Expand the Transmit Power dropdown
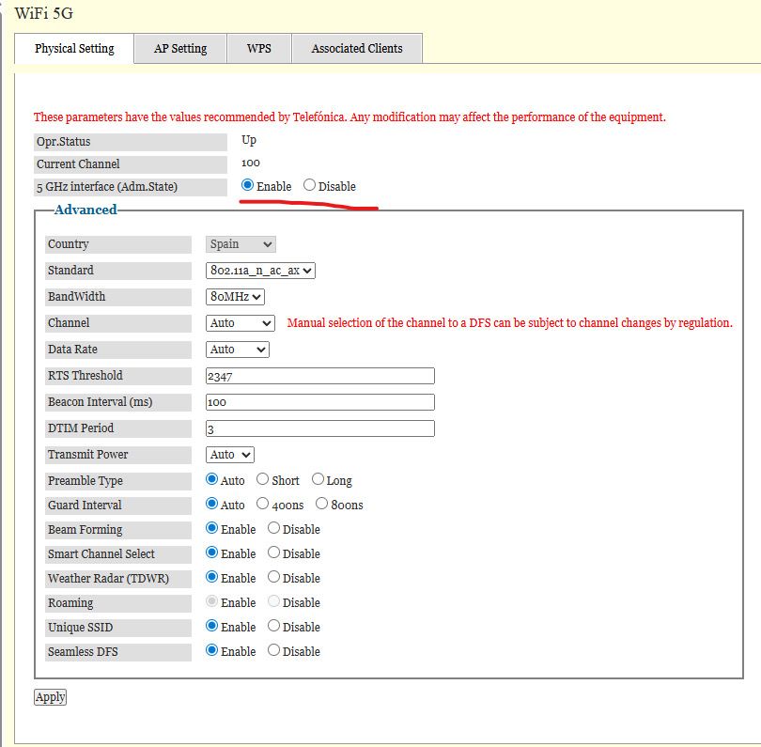 (x=229, y=455)
